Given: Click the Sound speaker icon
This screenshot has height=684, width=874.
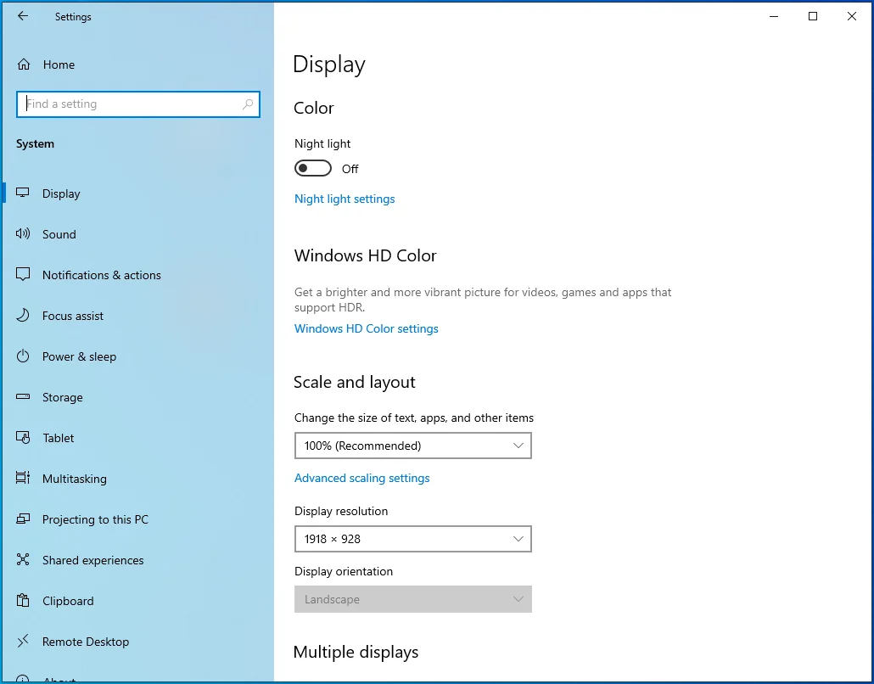Looking at the screenshot, I should 23,233.
